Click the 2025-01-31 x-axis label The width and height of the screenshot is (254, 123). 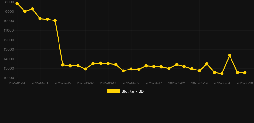tap(40, 83)
